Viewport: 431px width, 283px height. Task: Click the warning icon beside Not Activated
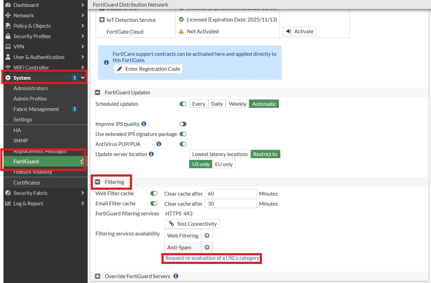click(181, 31)
